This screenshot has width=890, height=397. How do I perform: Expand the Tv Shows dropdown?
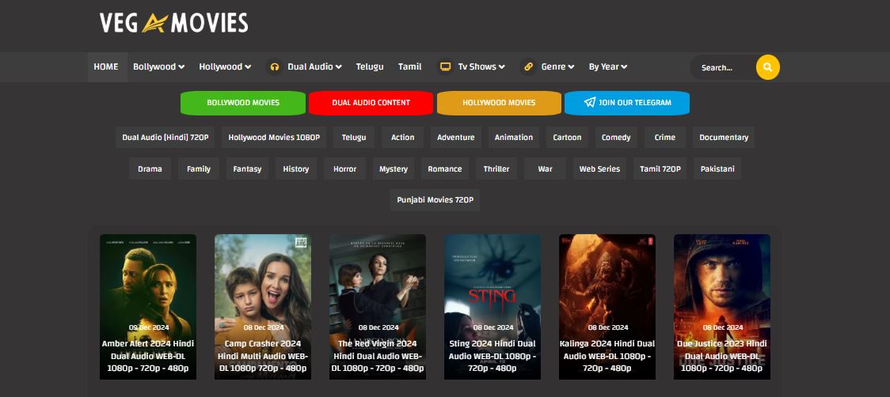click(481, 67)
